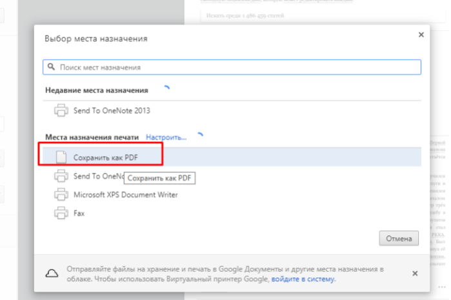Open the Настроить... link
Screen dimensions: 451x300
(x=166, y=137)
